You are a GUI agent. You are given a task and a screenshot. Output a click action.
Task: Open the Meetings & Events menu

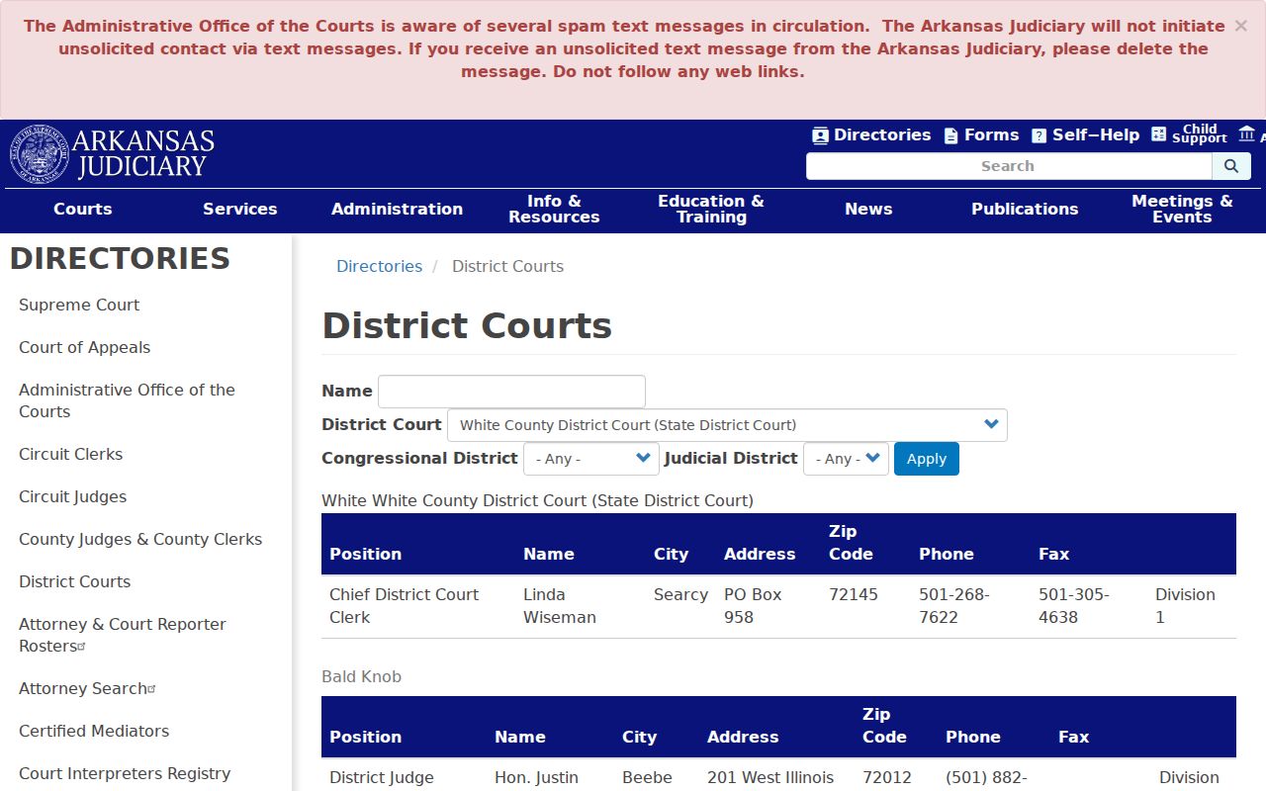click(1182, 209)
